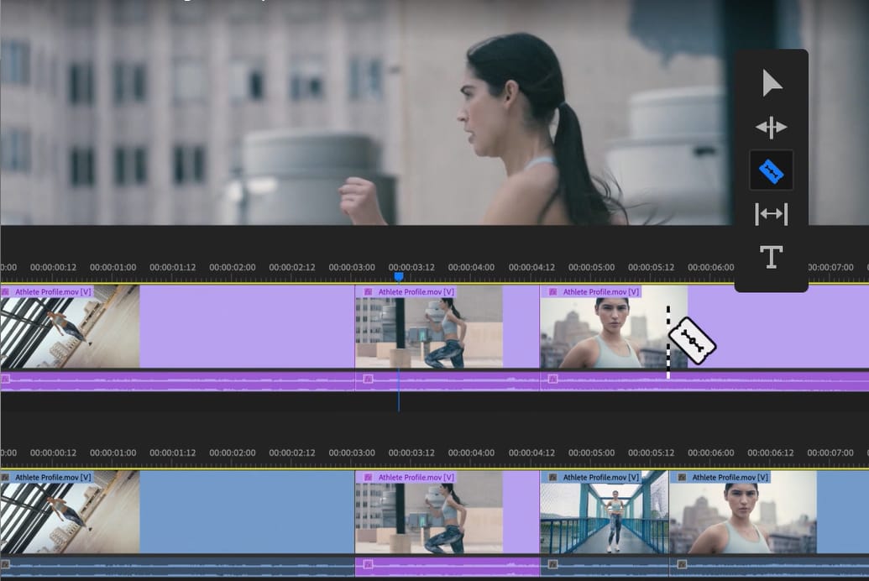The height and width of the screenshot is (581, 869).
Task: Select the purple audio clip in lower timeline
Action: [x=447, y=566]
